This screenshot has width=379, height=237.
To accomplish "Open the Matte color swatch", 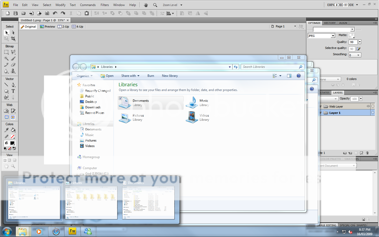I will click(x=351, y=35).
